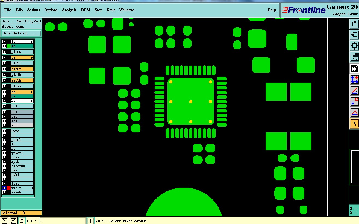Viewport: 359px width, 224px height.
Task: Click the left-arrow box icon in right toolbar
Action: [x=354, y=35]
